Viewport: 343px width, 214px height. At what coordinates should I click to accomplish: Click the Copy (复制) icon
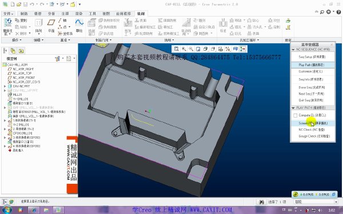tap(21, 21)
